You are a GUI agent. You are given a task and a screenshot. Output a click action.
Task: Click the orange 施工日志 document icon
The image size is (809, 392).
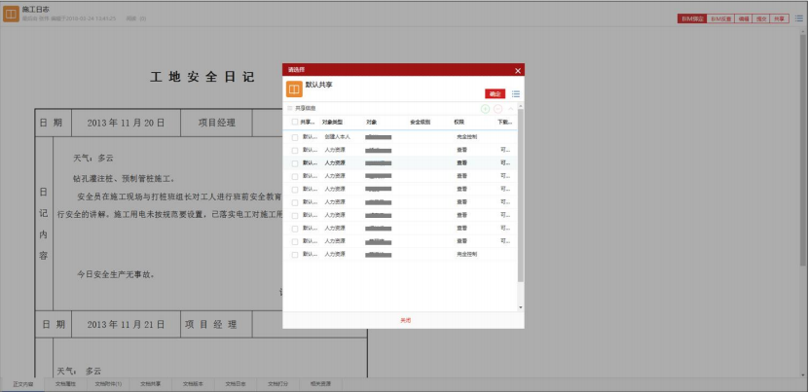point(11,14)
